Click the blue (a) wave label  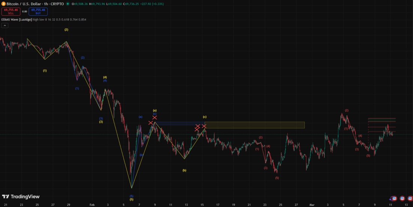141,117
